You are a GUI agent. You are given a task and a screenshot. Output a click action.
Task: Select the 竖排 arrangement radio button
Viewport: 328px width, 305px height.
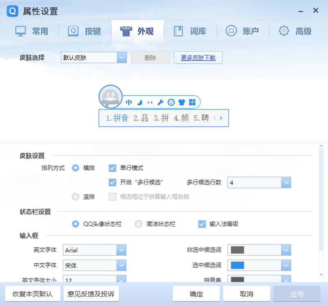75,196
